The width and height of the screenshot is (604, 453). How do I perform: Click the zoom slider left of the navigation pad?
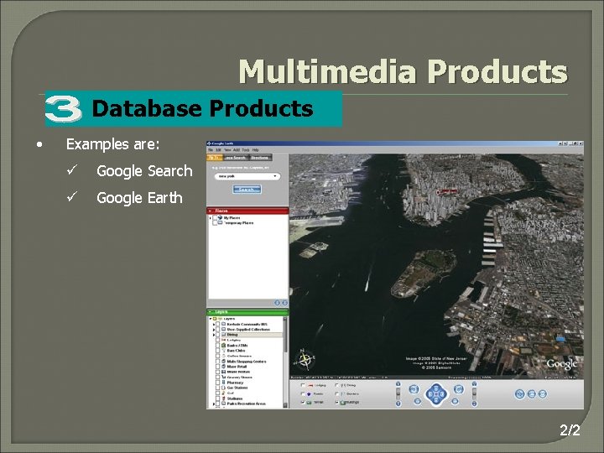398,393
